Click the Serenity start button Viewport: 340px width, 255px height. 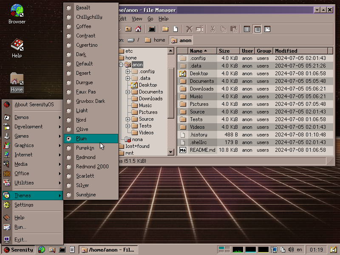point(18,250)
